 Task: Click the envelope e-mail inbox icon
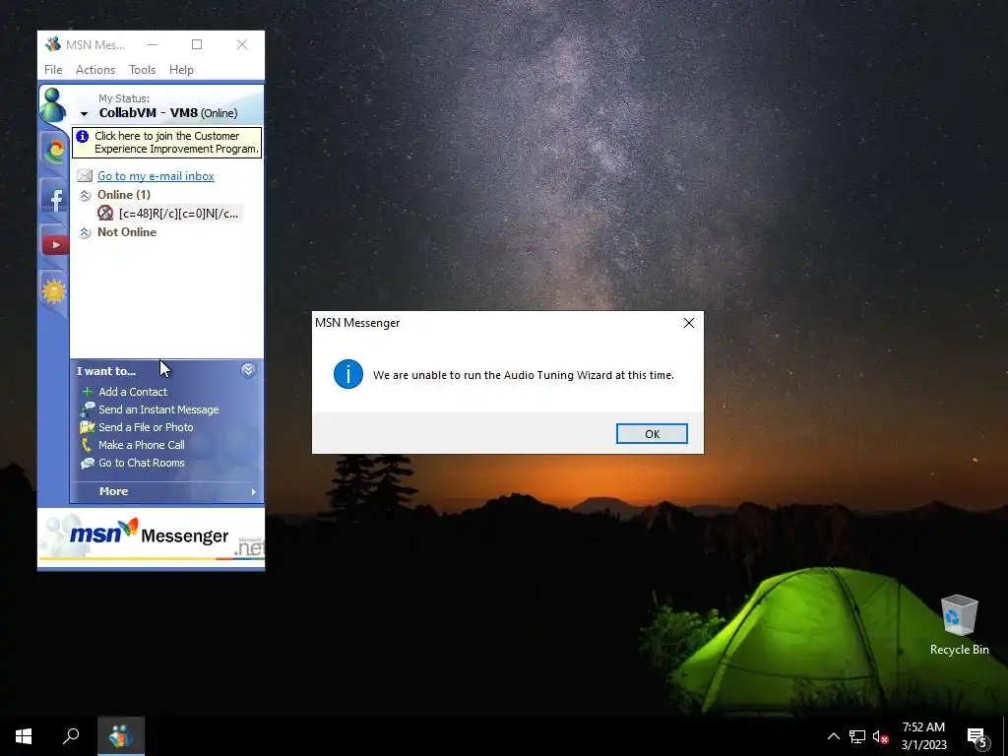pyautogui.click(x=85, y=176)
